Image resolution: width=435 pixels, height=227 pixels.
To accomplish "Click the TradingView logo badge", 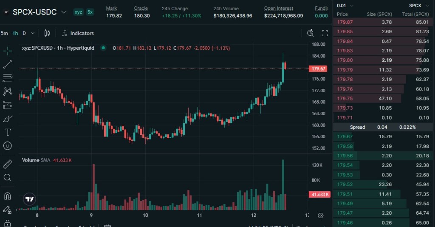I will [29, 199].
